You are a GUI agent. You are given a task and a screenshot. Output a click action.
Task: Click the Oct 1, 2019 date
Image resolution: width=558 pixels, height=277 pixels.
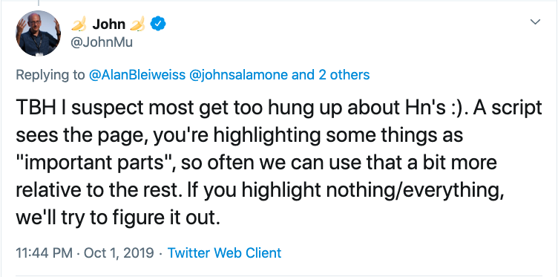(119, 252)
